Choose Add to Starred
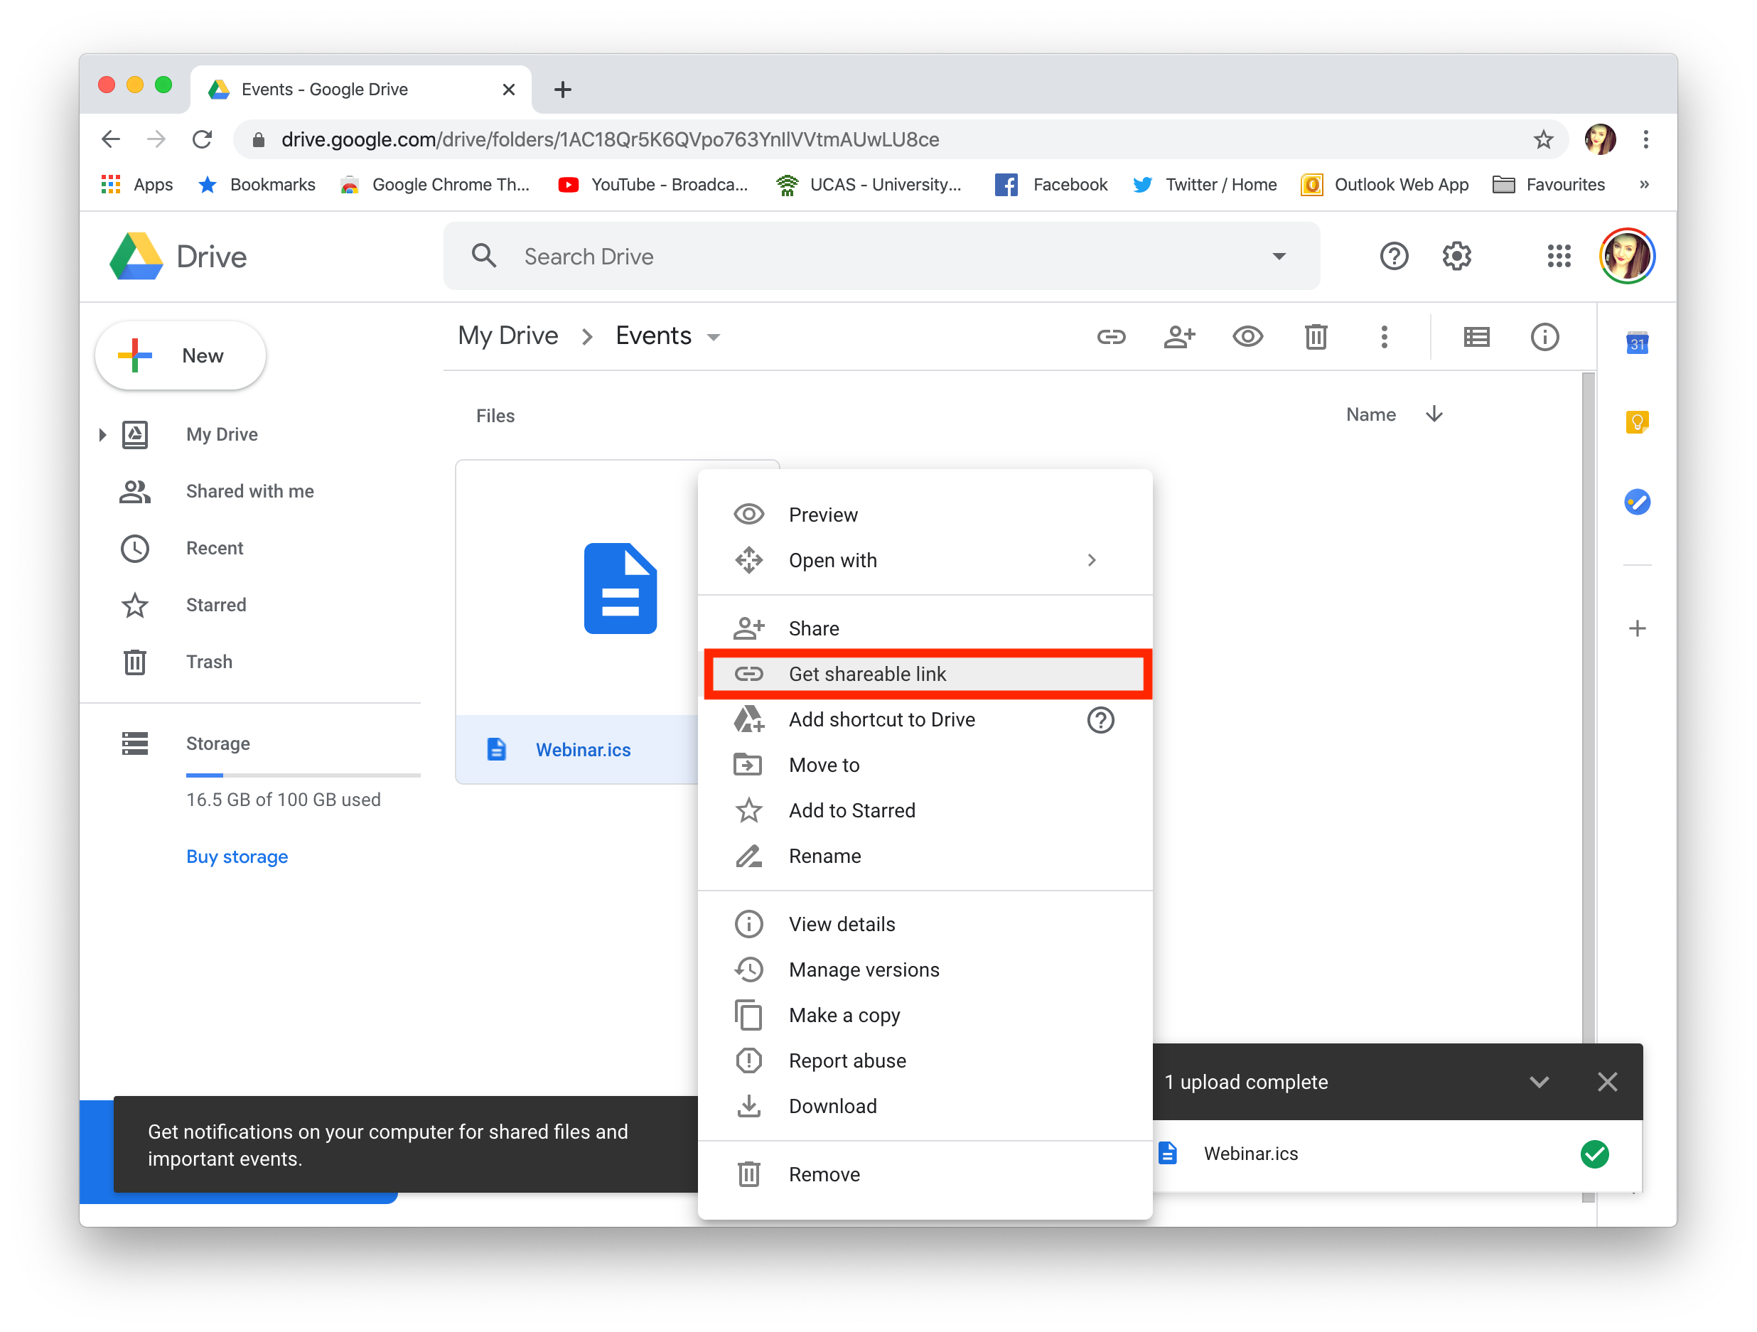The width and height of the screenshot is (1757, 1332). pyautogui.click(x=925, y=810)
